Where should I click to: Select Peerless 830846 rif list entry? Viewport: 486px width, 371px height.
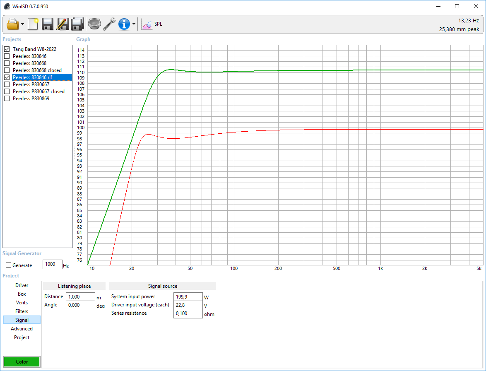tap(42, 77)
